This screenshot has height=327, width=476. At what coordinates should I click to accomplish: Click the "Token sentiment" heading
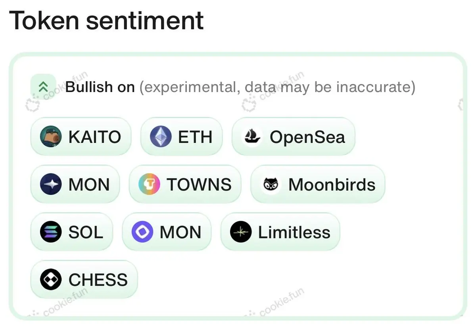pos(106,21)
